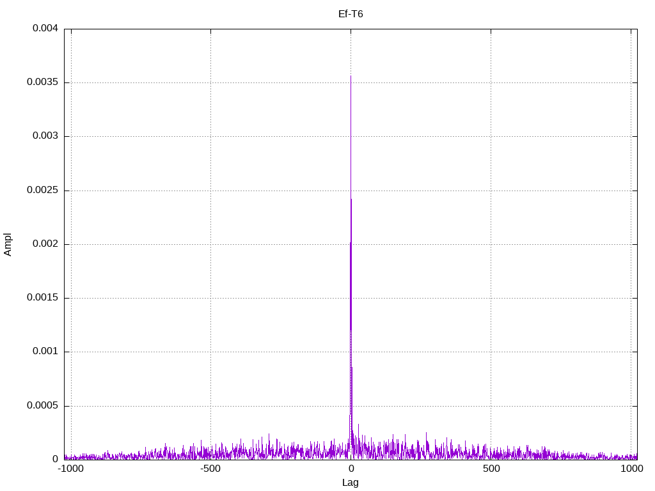Click the y-axis tick label 0.0005
This screenshot has width=655, height=491.
pos(42,405)
